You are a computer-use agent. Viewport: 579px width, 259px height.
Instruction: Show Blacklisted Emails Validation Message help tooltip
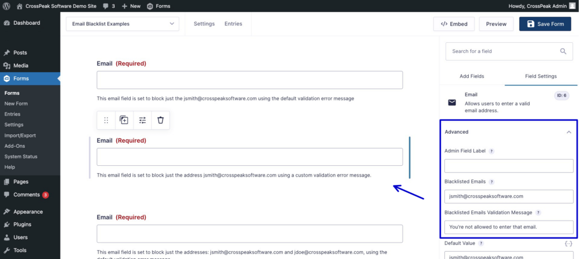point(538,213)
